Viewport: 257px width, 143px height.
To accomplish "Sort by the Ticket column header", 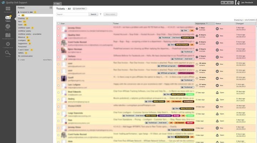I will pos(153,24).
